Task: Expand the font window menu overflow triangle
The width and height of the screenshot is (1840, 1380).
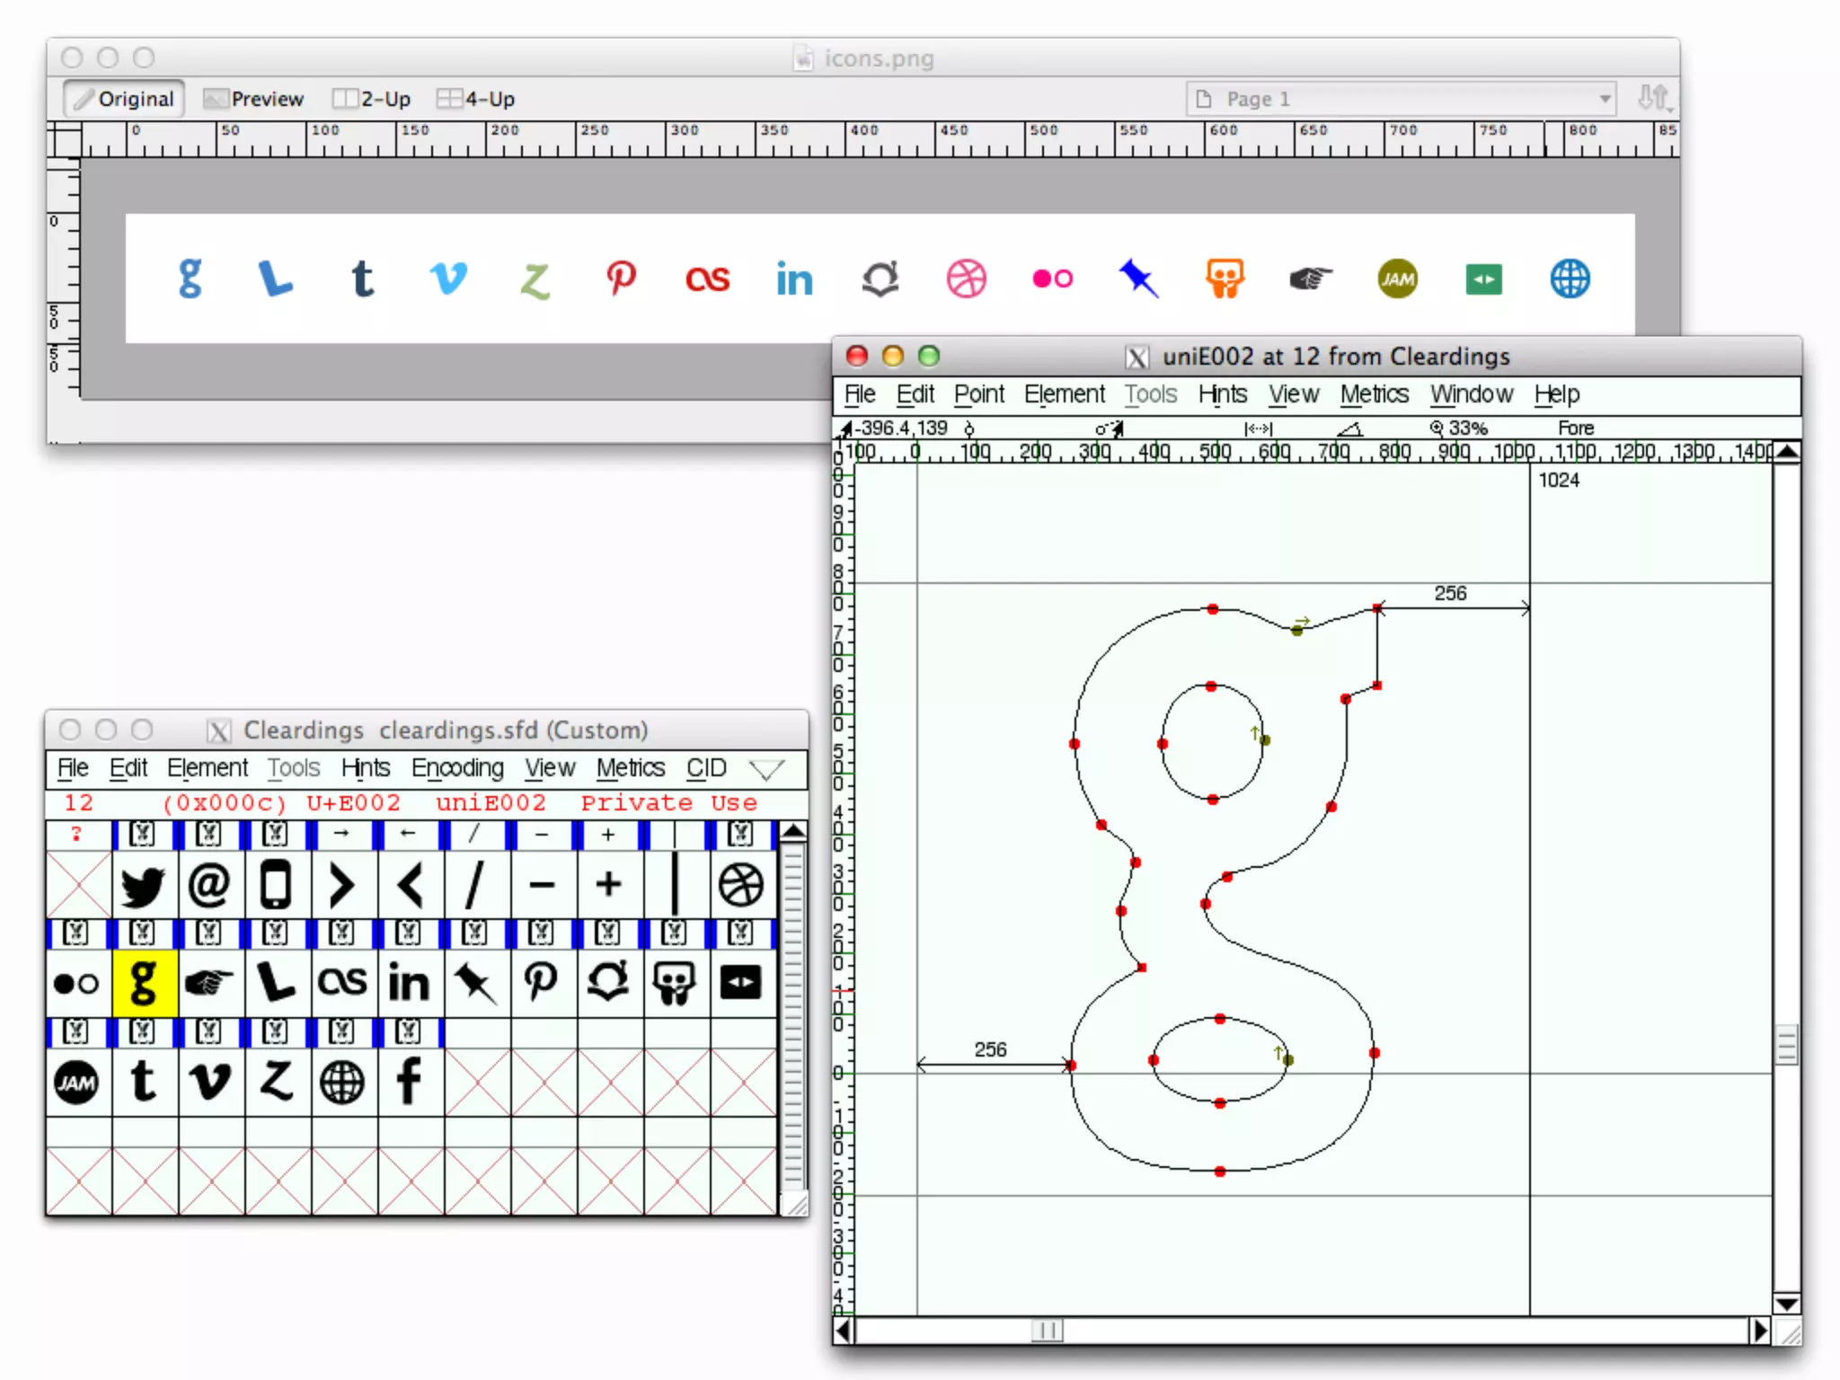Action: pyautogui.click(x=766, y=769)
